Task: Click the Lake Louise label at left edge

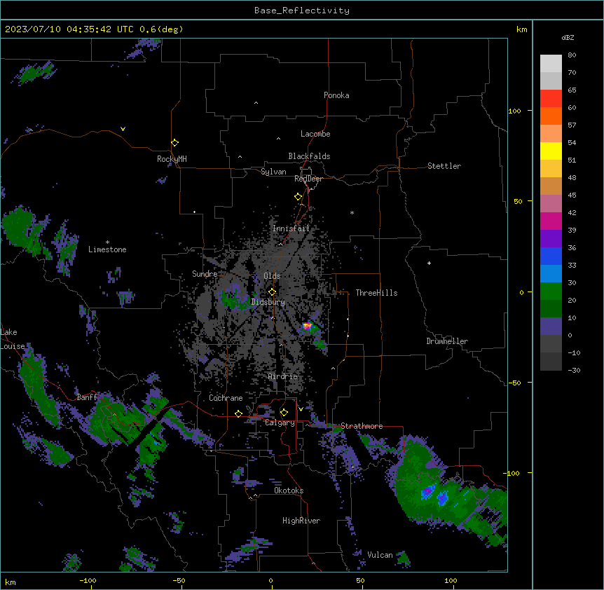Action: pyautogui.click(x=12, y=339)
